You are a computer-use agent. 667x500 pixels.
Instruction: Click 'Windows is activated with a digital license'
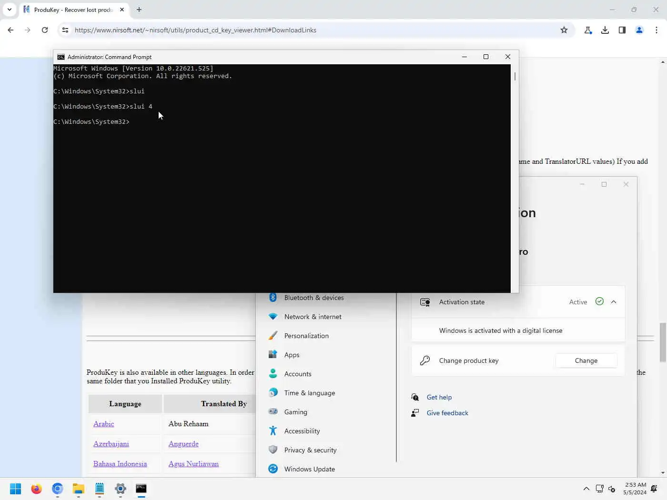[501, 330]
